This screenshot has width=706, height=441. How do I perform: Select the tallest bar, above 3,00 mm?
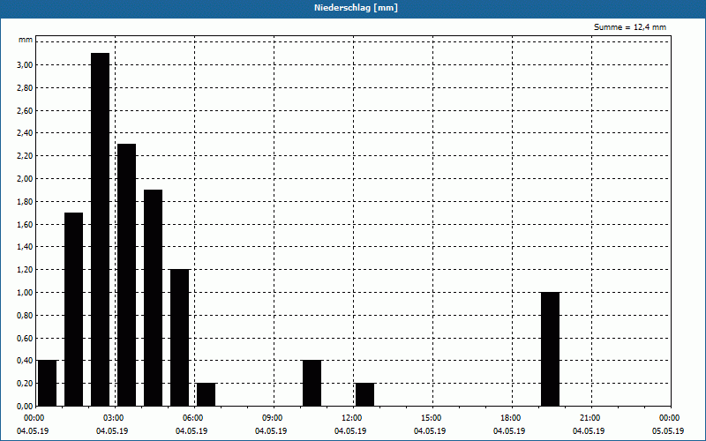tap(100, 229)
